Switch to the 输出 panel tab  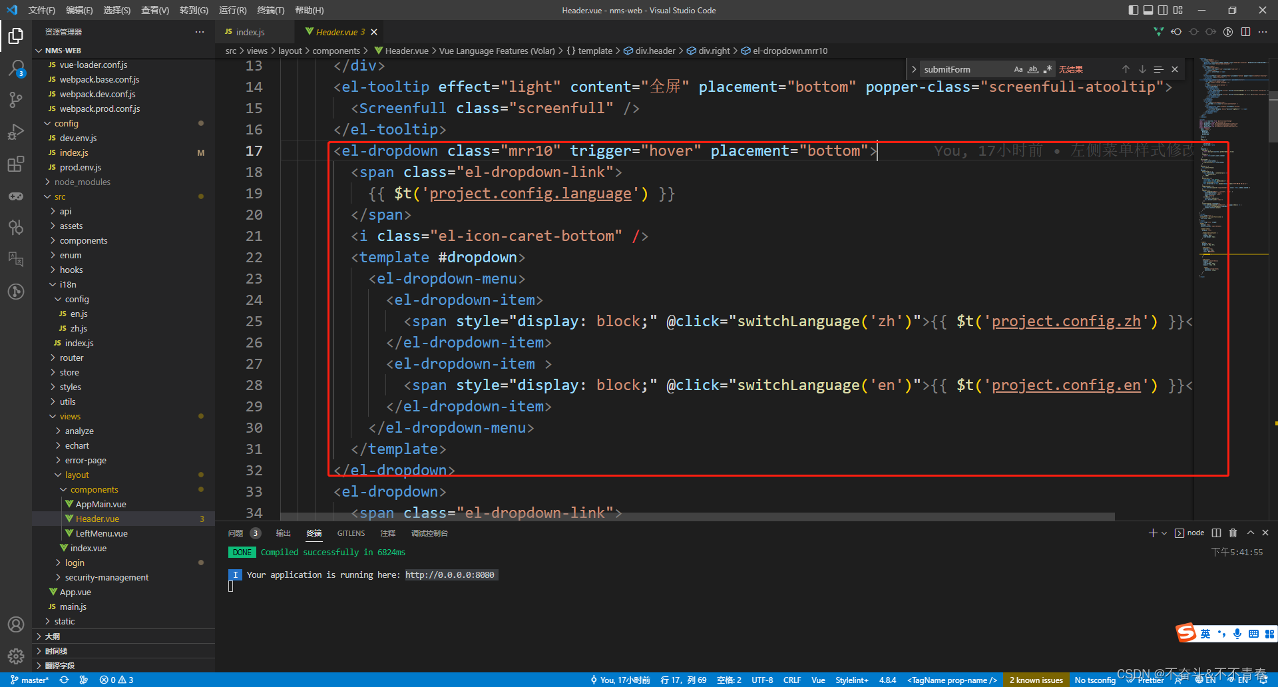[x=284, y=533]
